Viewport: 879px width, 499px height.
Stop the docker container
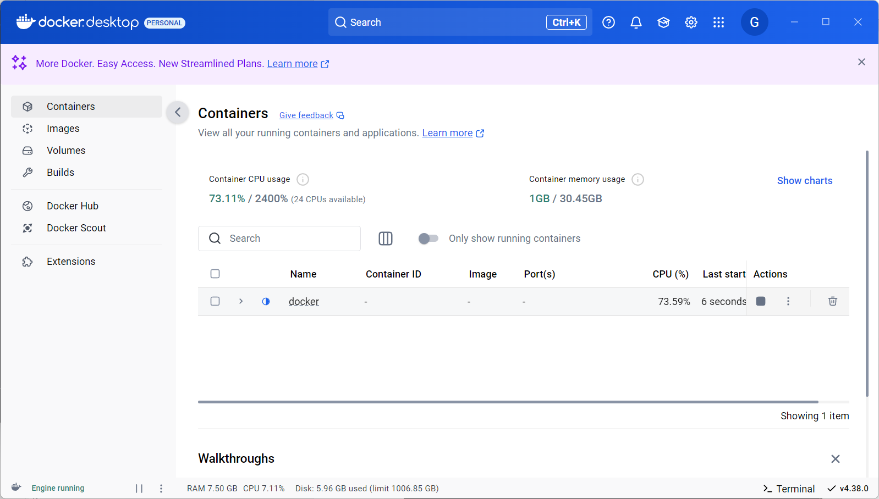761,301
